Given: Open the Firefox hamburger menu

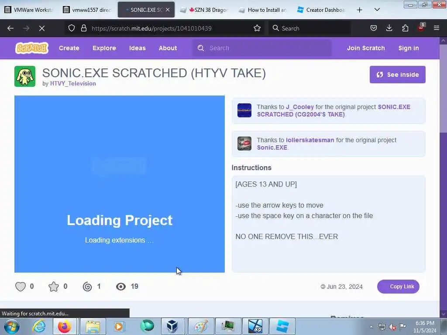Looking at the screenshot, I should coord(437,28).
